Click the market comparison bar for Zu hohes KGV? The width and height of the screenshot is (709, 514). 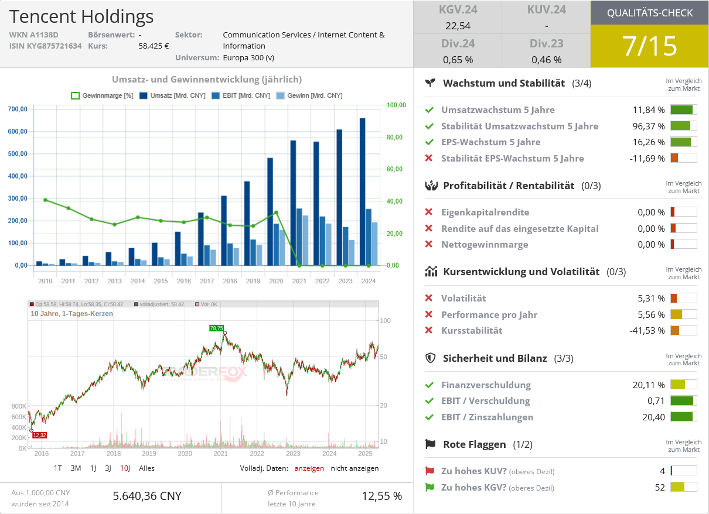(x=684, y=487)
